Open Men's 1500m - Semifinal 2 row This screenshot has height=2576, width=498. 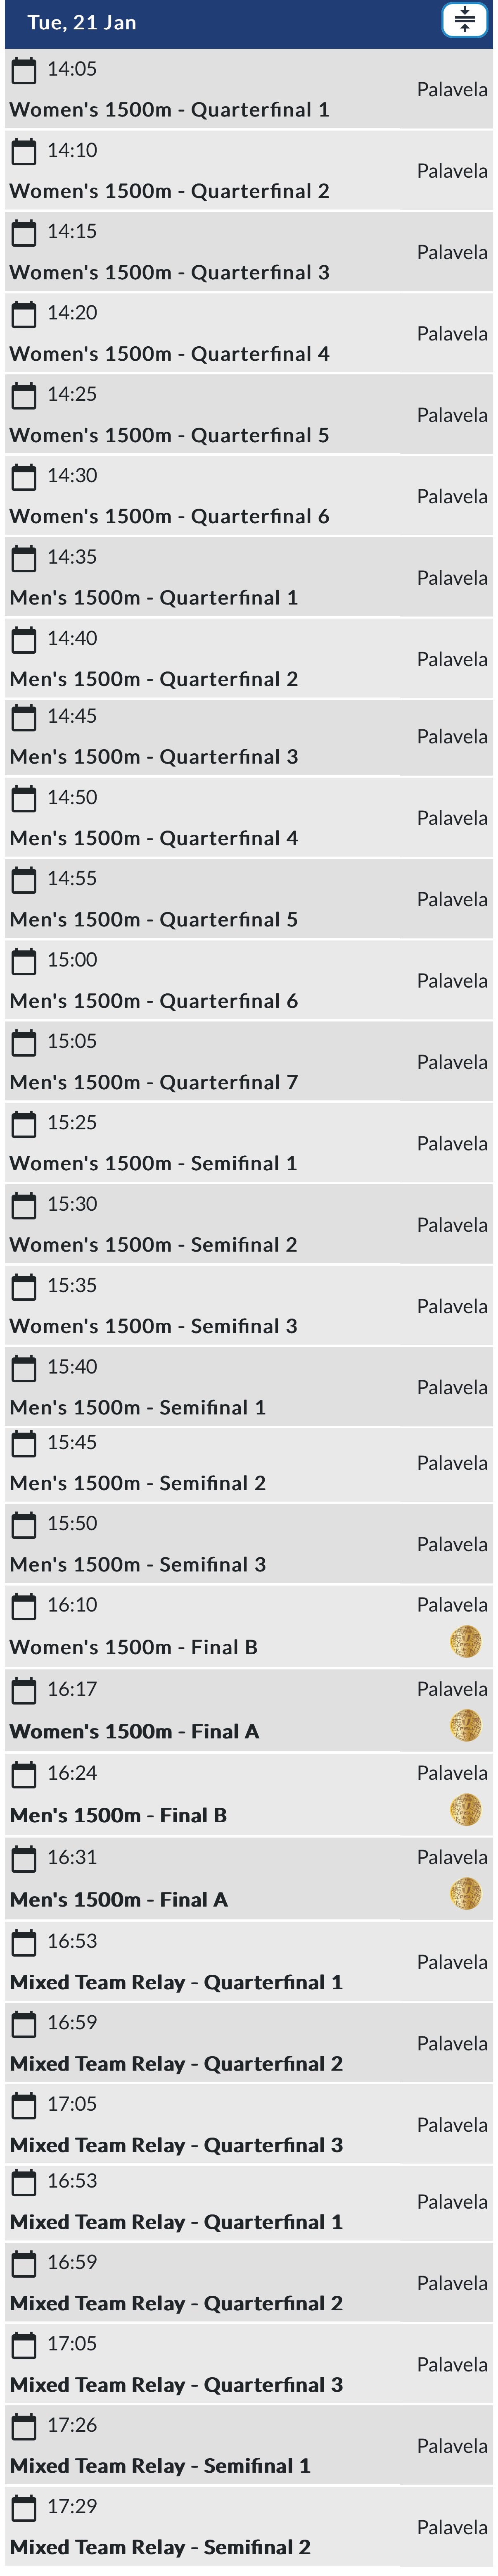coord(137,1483)
